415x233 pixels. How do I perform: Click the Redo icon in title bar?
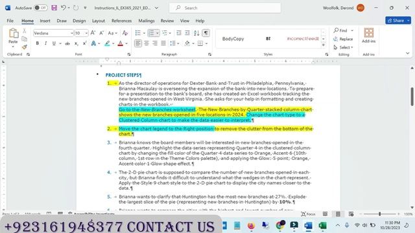pos(76,8)
